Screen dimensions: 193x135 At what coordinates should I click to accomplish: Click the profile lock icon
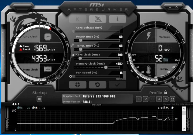pos(166,92)
